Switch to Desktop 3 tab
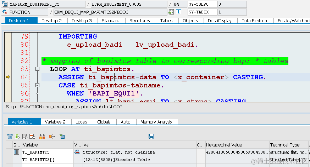This screenshot has width=310, height=167. [82, 21]
